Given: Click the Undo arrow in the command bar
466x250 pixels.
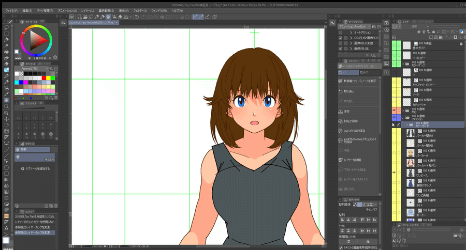Looking at the screenshot, I should click(x=136, y=17).
